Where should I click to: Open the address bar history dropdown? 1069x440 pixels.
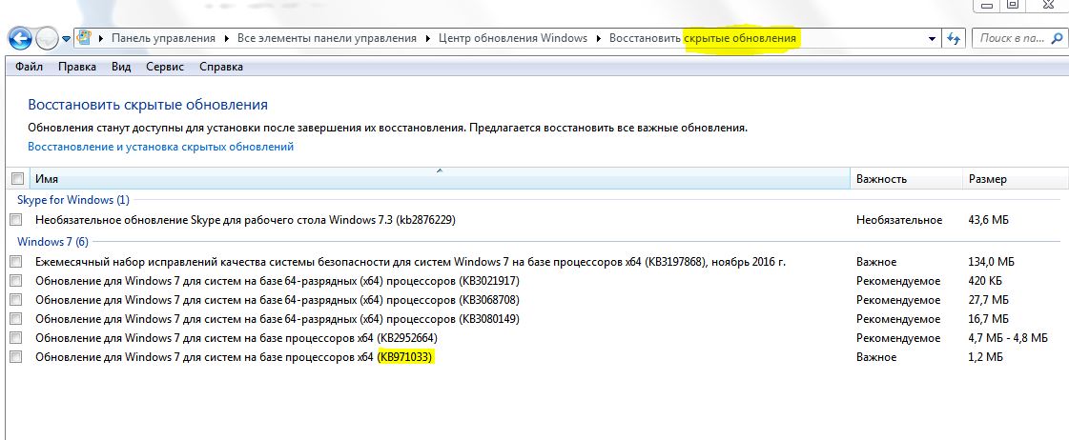(x=932, y=39)
